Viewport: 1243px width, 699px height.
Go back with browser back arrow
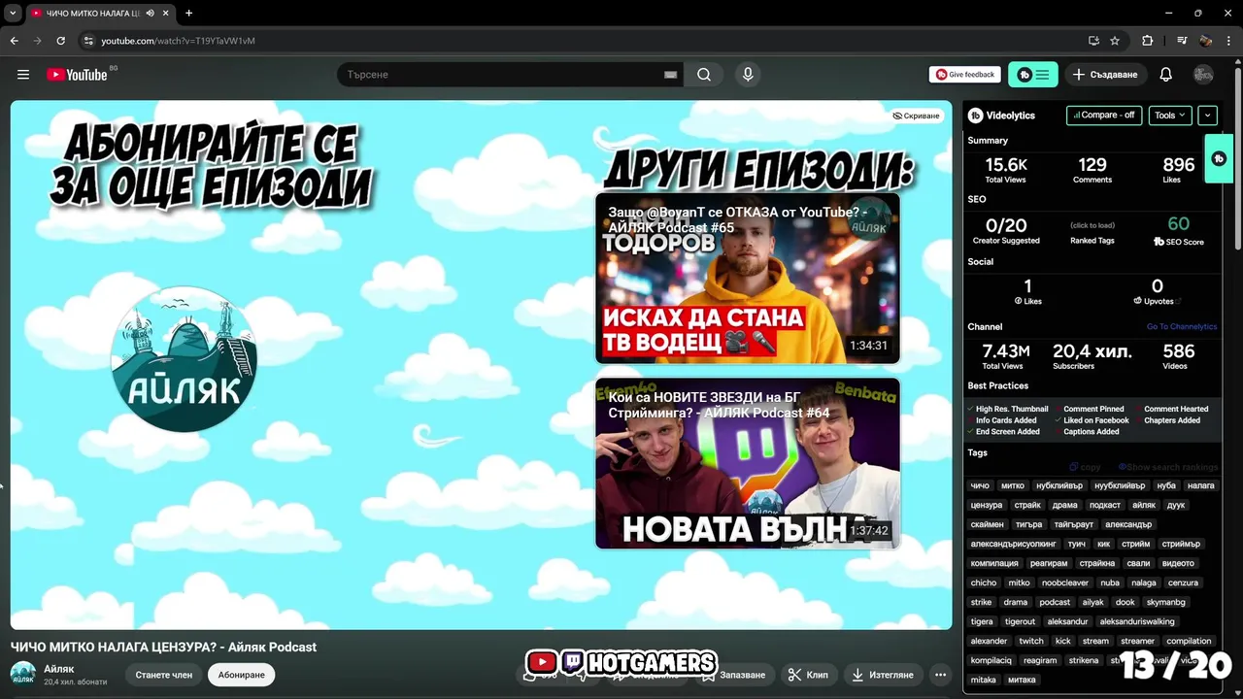pos(14,41)
